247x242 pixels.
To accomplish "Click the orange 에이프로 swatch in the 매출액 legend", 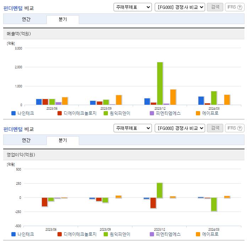I will click(198, 113).
